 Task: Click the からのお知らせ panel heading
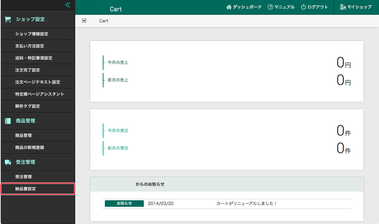click(x=150, y=184)
